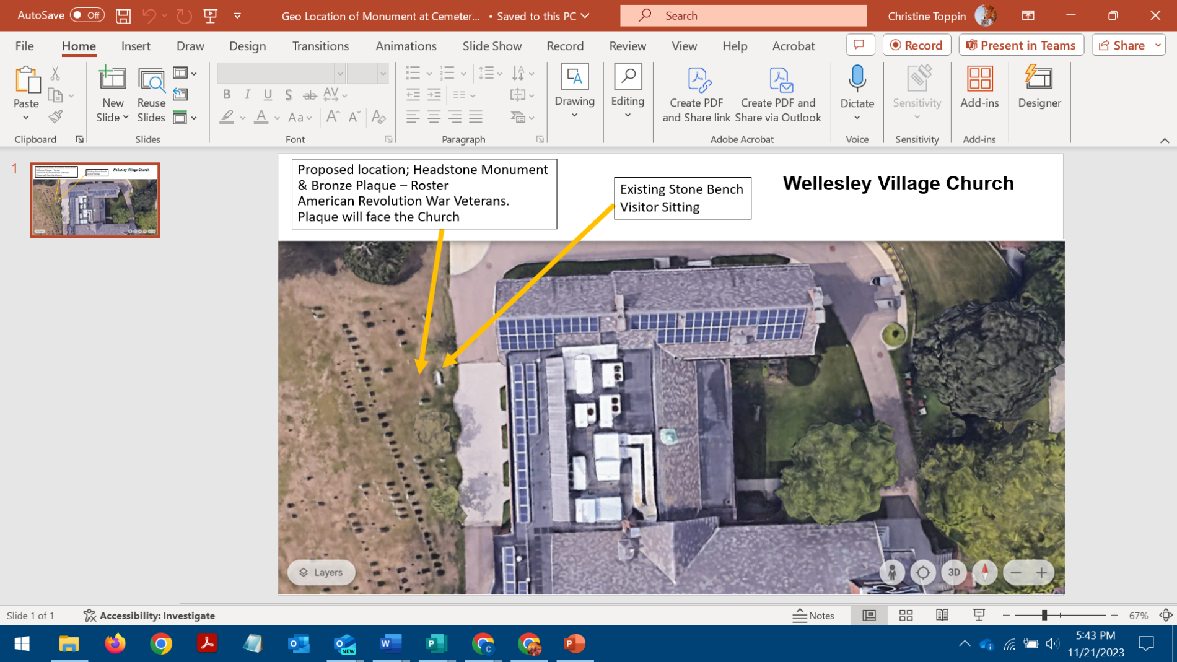Click the Dictate microphone icon

(857, 79)
